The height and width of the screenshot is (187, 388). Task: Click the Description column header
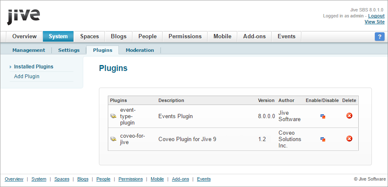(x=171, y=101)
